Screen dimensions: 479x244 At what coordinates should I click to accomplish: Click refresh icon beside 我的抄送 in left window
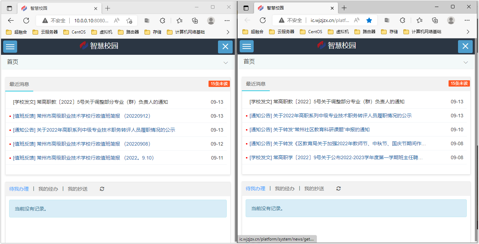(102, 189)
